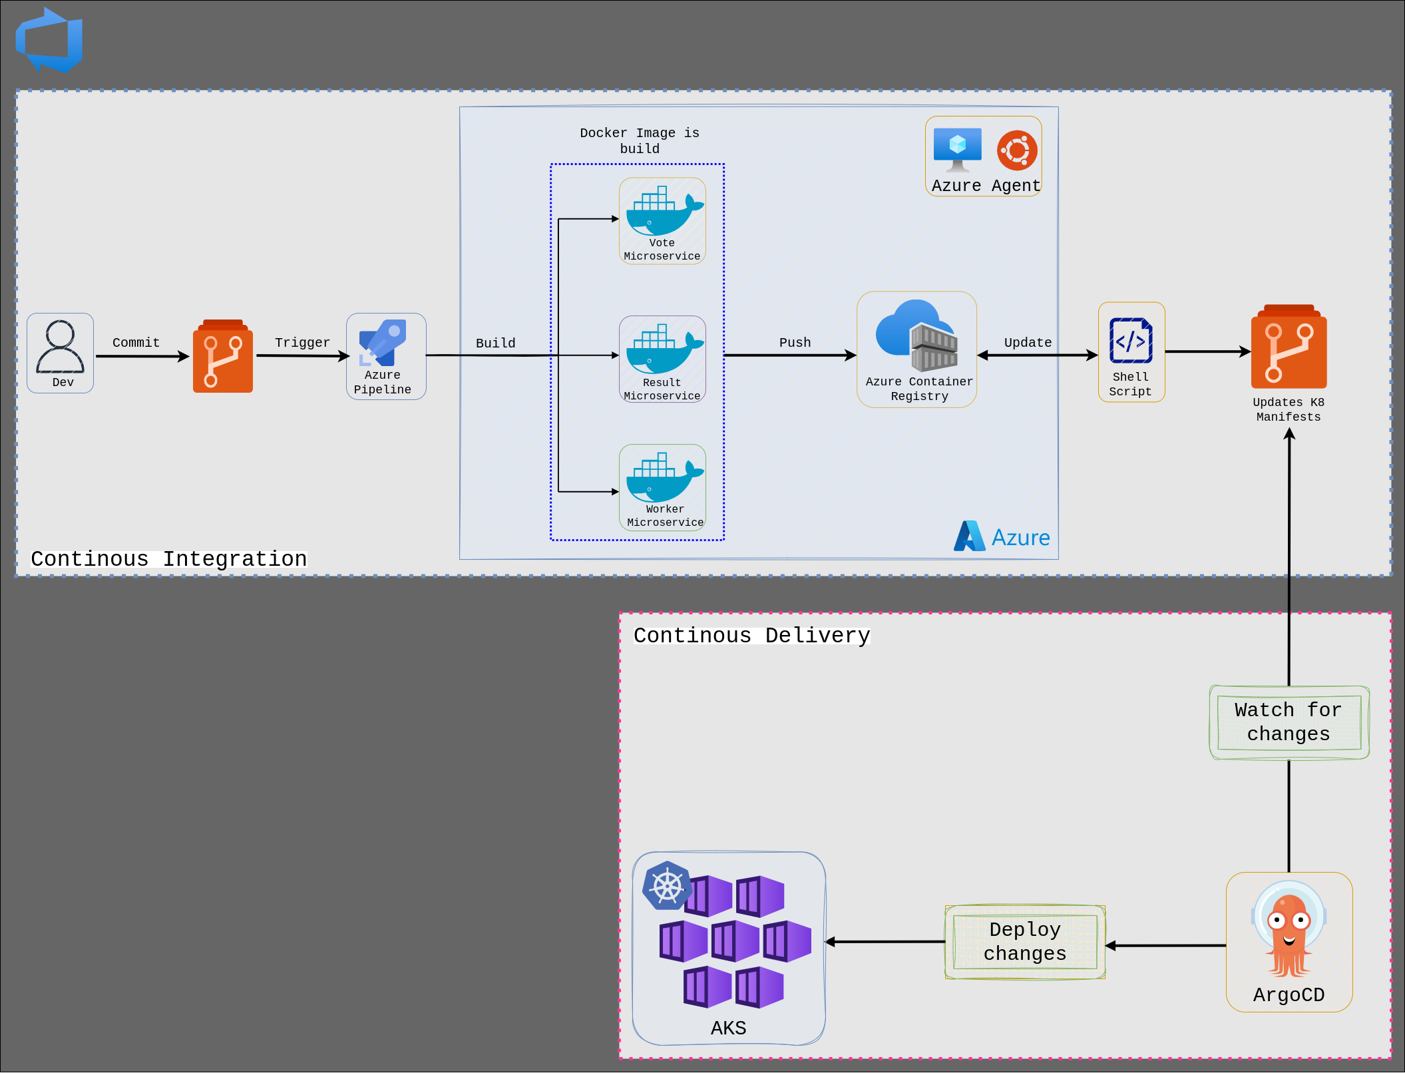Select the Docker Image is build text
Image resolution: width=1405 pixels, height=1073 pixels.
pos(640,140)
